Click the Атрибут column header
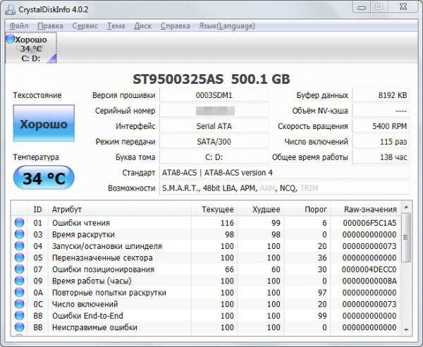This screenshot has height=347, width=423. pyautogui.click(x=66, y=209)
